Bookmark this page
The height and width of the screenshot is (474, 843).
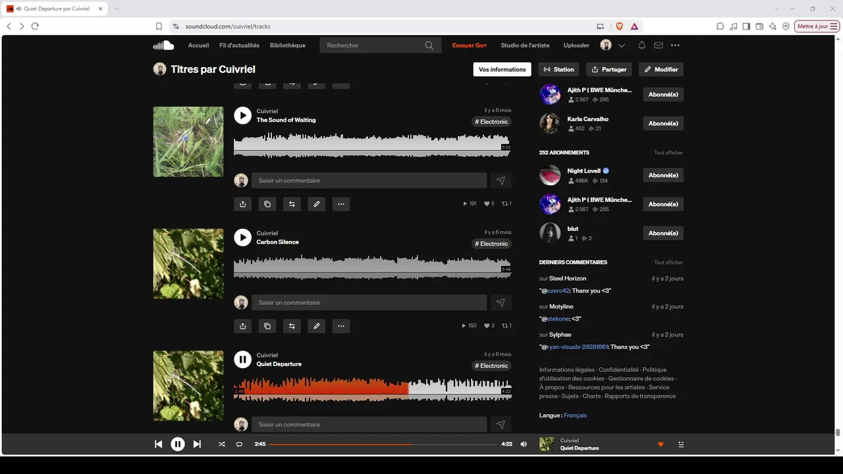click(x=159, y=26)
